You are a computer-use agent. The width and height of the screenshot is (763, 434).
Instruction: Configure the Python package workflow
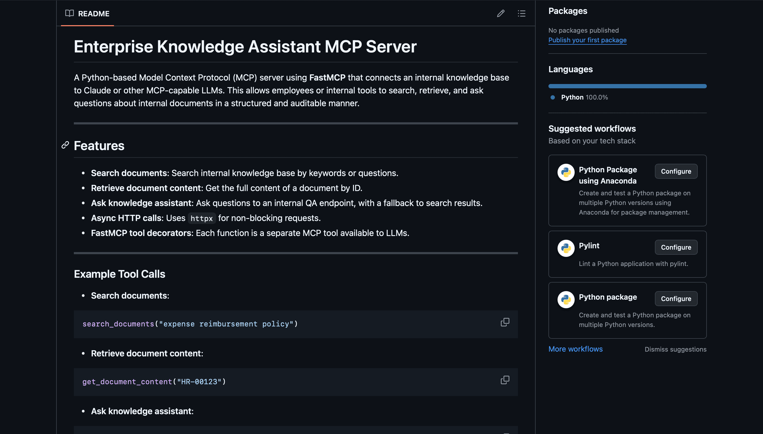click(676, 298)
